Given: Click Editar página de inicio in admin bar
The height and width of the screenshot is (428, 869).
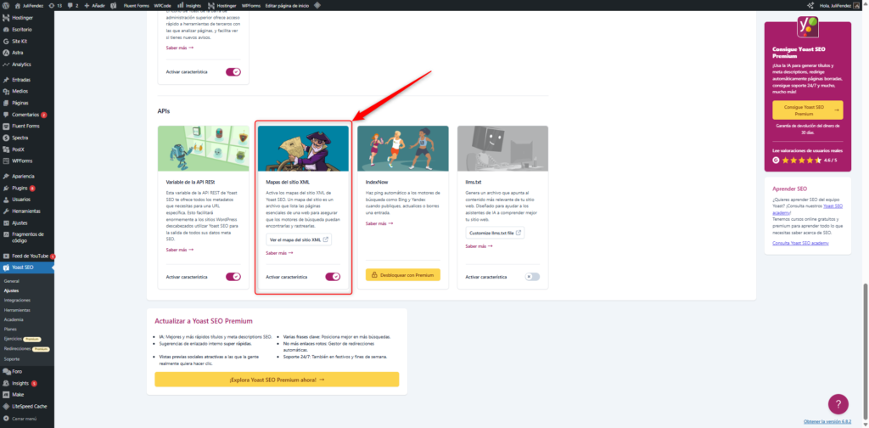Looking at the screenshot, I should coord(287,5).
